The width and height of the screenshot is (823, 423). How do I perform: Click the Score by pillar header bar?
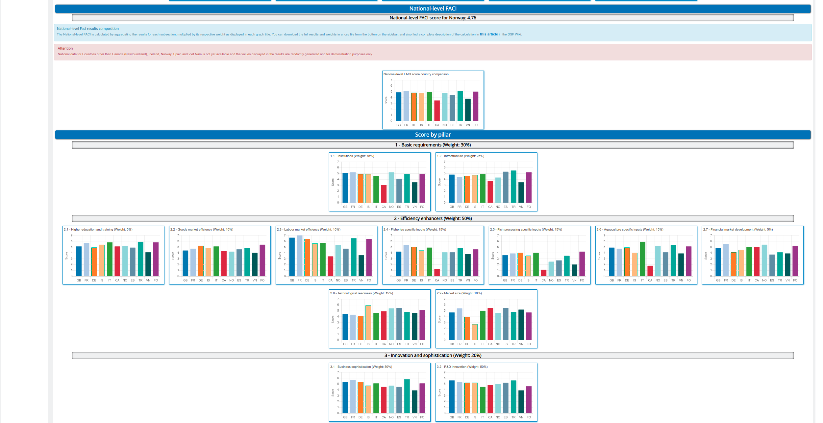[x=433, y=135]
